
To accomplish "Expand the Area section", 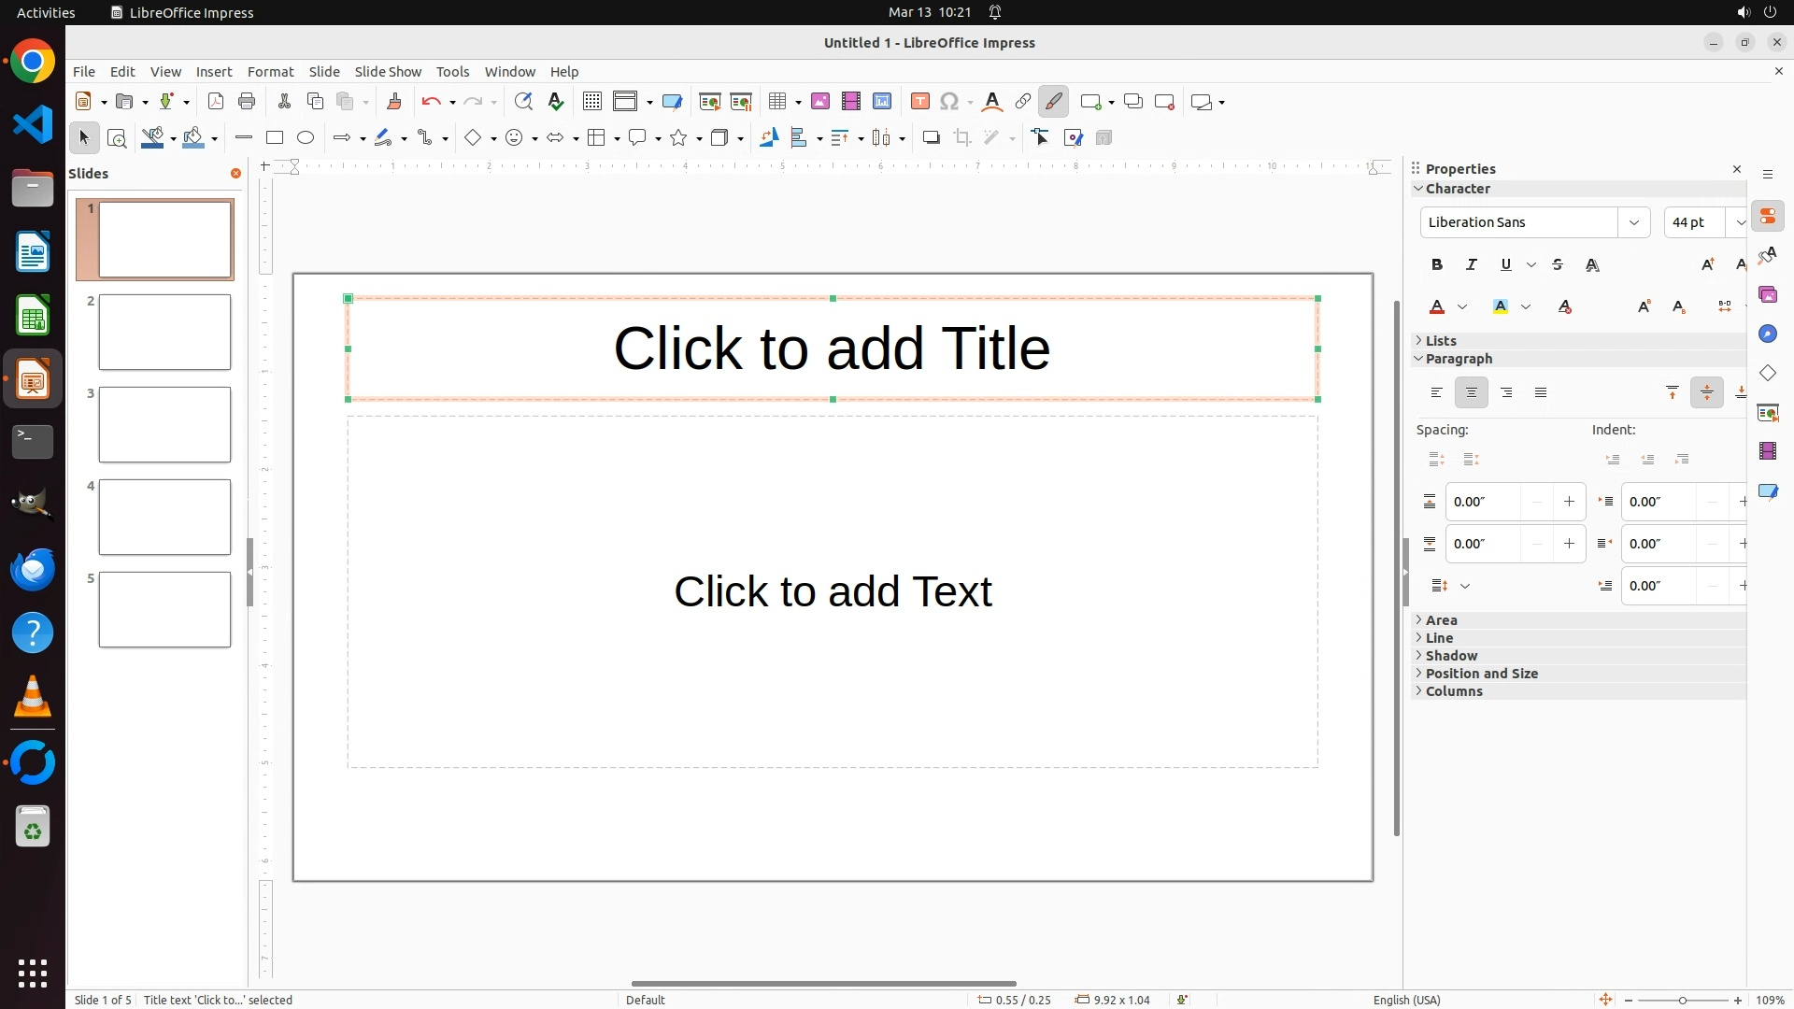I will point(1441,620).
